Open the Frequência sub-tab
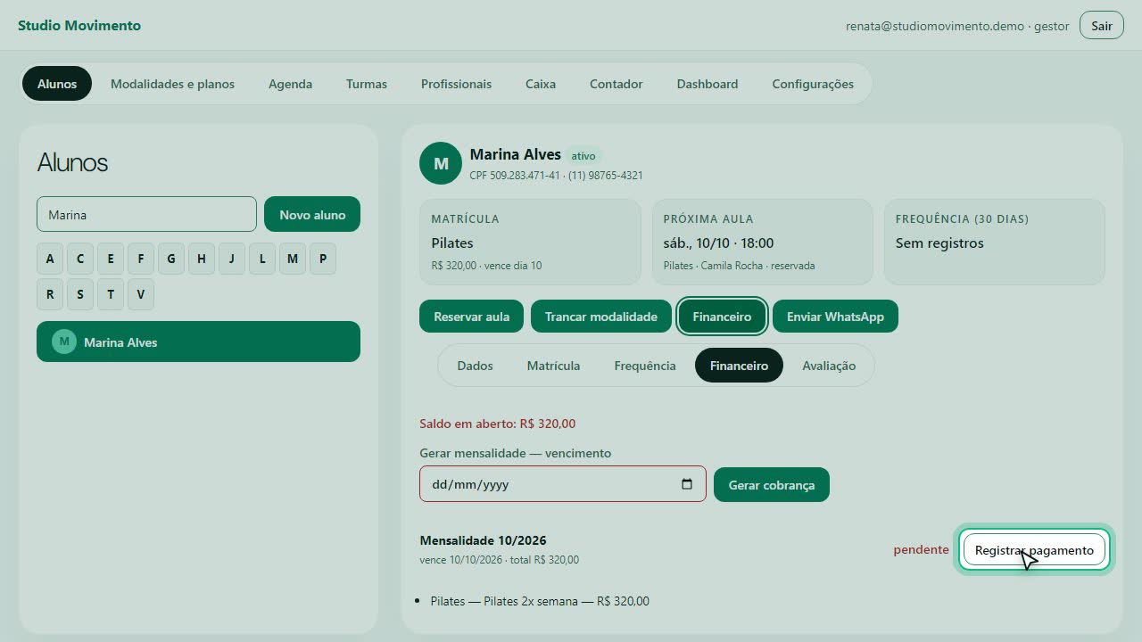1142x642 pixels. pyautogui.click(x=645, y=366)
